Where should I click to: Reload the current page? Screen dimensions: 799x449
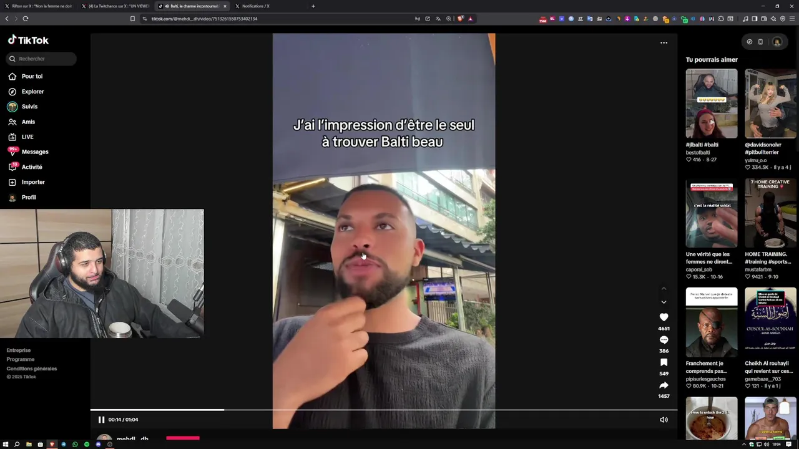click(x=26, y=19)
